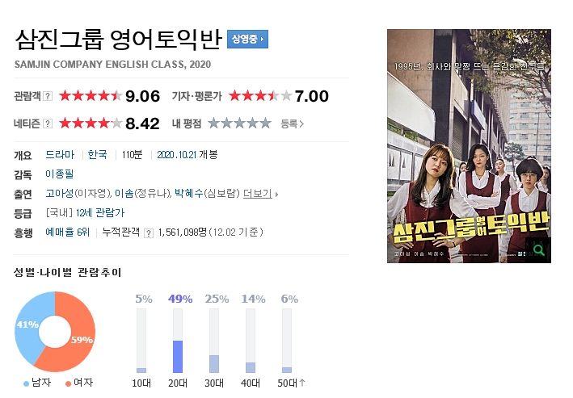
Task: Open help icon next to 관람객
Action: coord(48,96)
